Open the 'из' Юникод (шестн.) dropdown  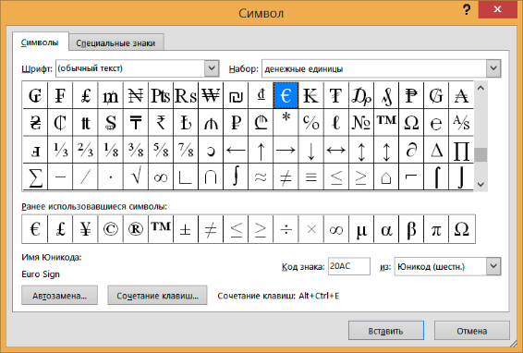point(493,266)
